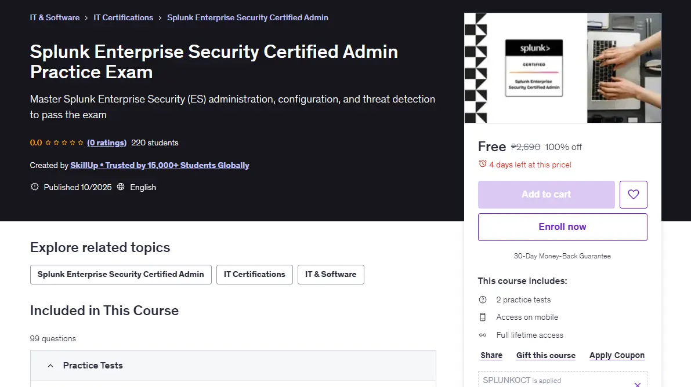Screen dimensions: 691x387
Task: Select IT & Software topic chip
Action: tap(331, 274)
